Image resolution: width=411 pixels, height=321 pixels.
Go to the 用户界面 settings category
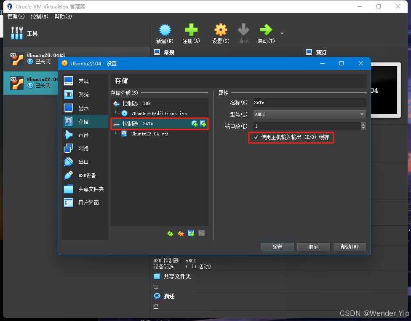tap(85, 202)
